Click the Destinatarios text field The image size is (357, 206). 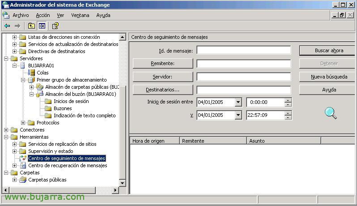coord(244,90)
